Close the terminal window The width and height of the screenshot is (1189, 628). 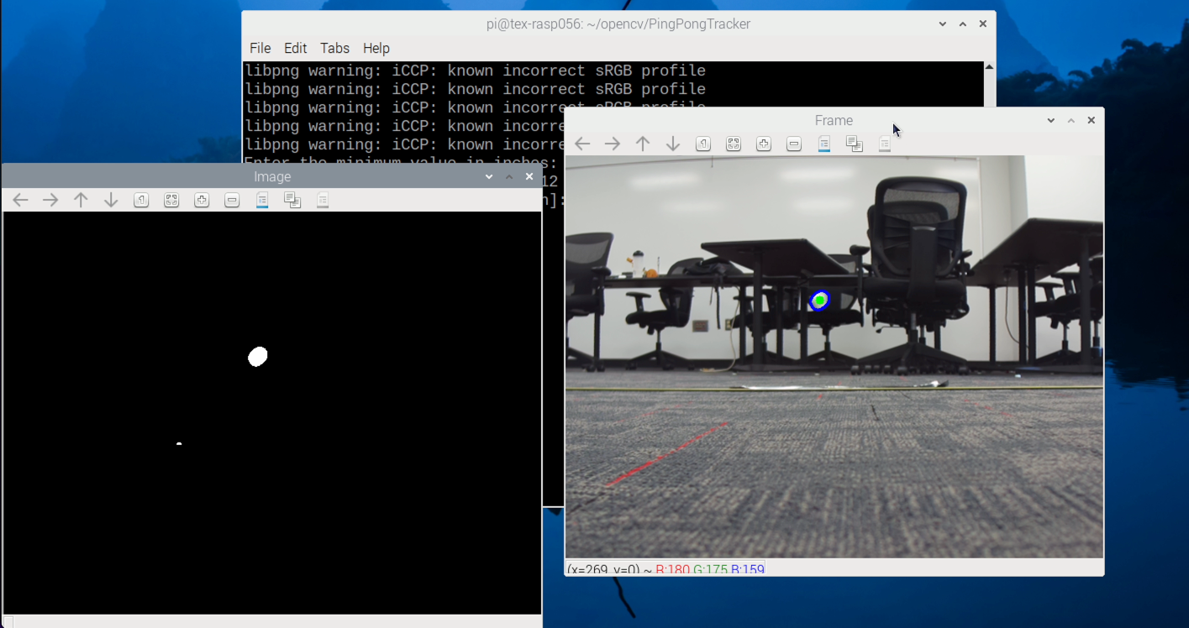(x=983, y=24)
